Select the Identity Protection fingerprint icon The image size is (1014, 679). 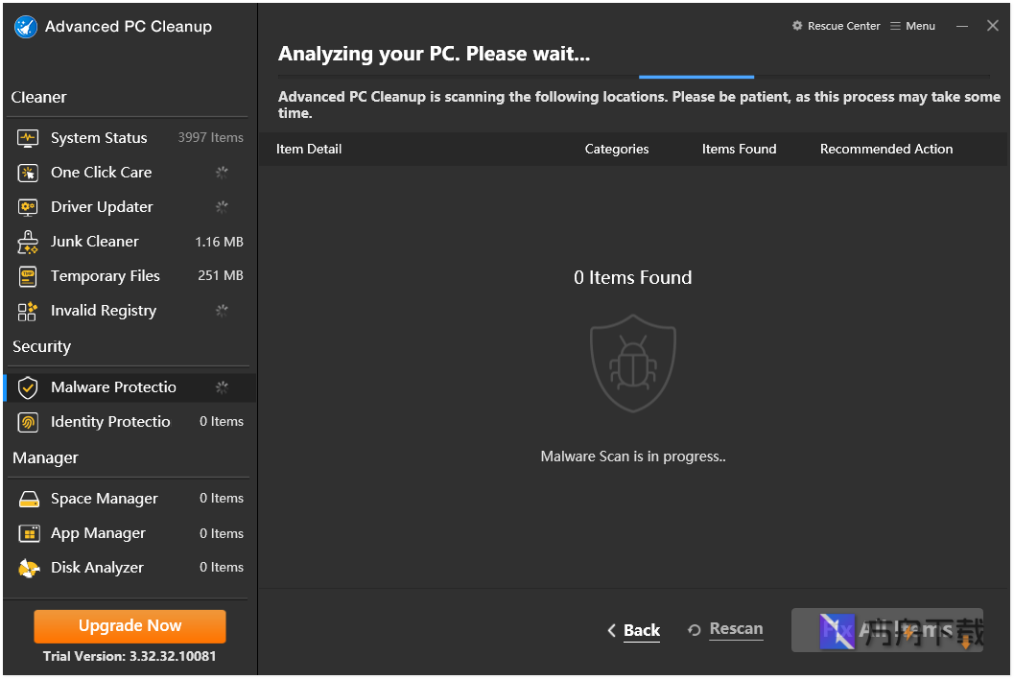[x=28, y=422]
